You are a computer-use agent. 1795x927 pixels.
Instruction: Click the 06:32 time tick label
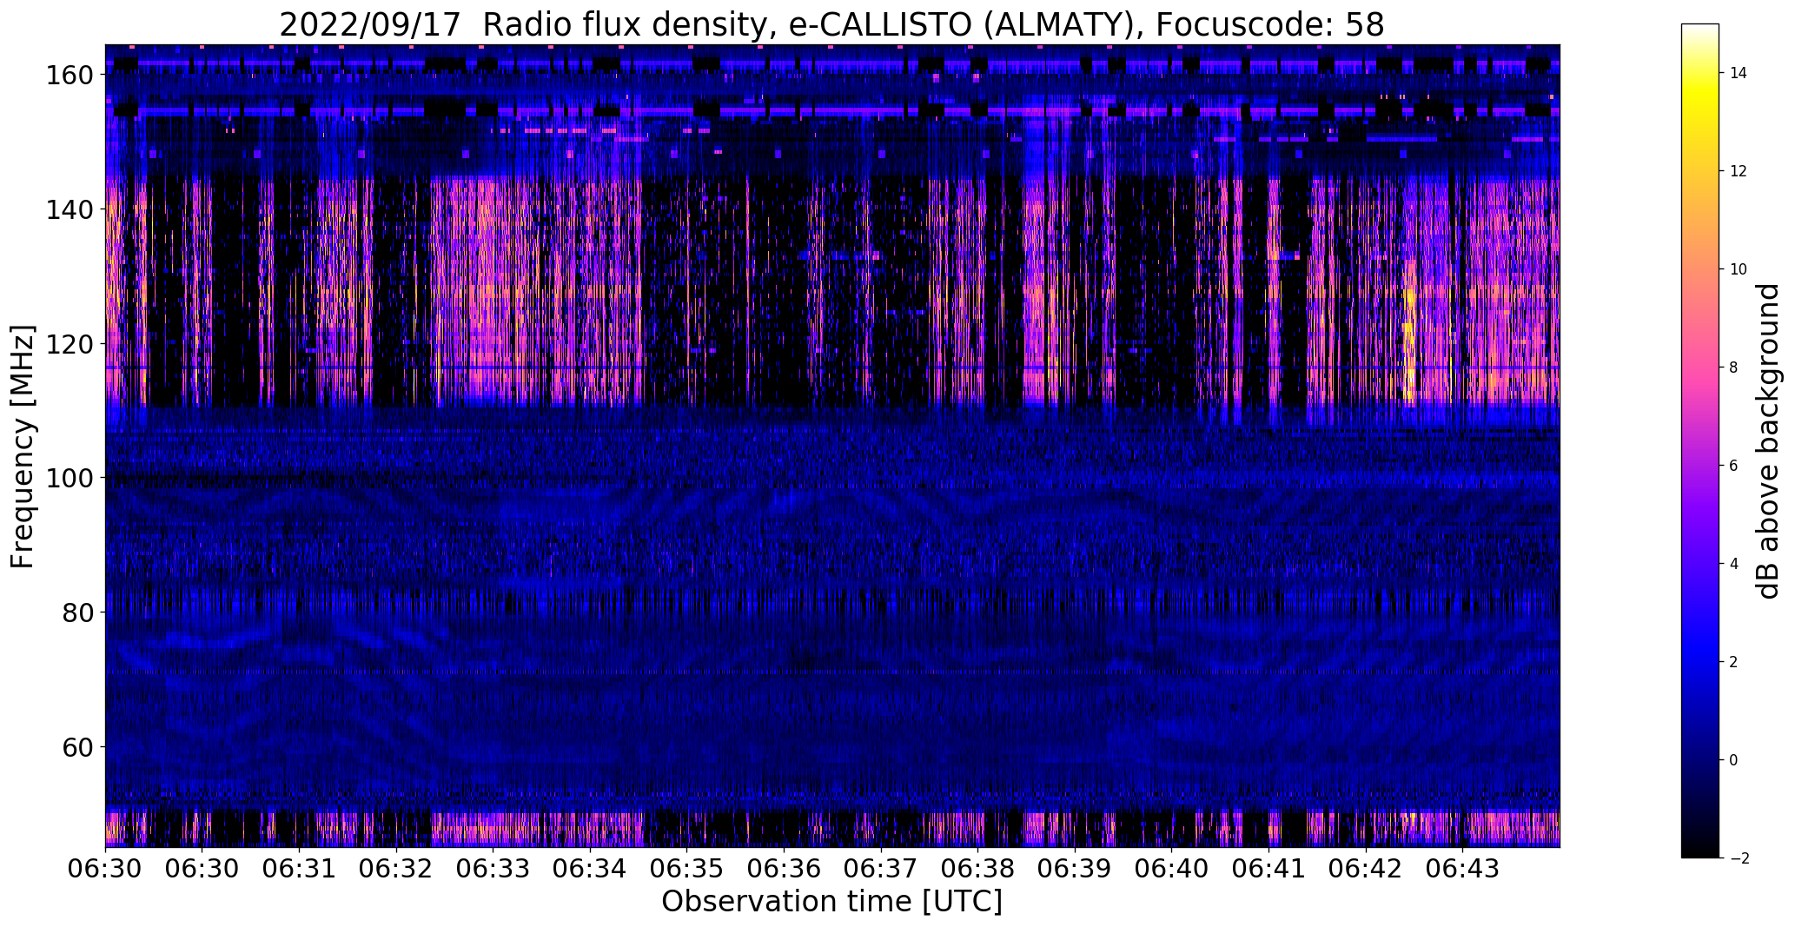(x=396, y=869)
